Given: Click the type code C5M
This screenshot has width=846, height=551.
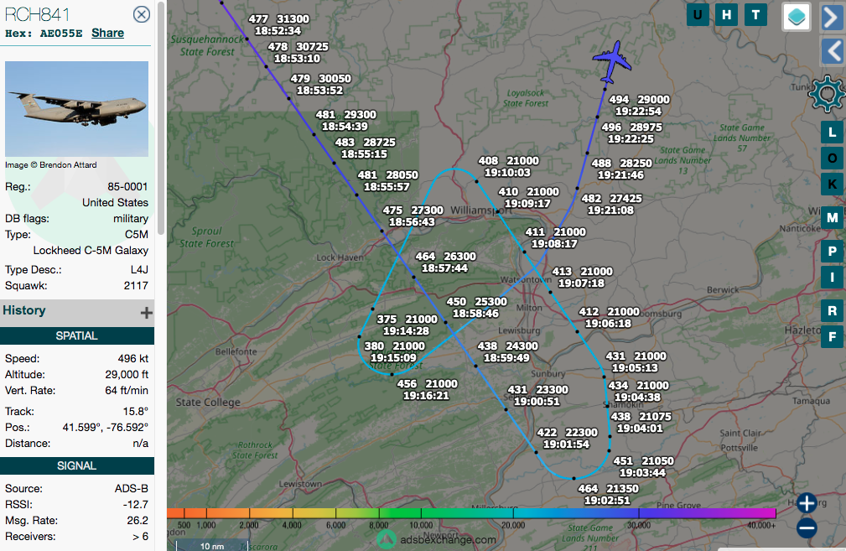Looking at the screenshot, I should tap(137, 234).
